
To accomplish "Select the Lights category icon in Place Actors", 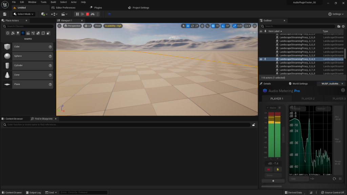I will 18,33.
